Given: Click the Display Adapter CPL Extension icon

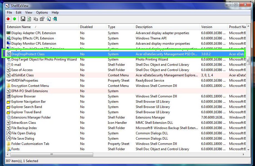Looking at the screenshot, I should (8, 33).
